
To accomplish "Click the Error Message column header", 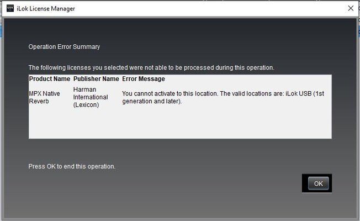I will tap(144, 79).
